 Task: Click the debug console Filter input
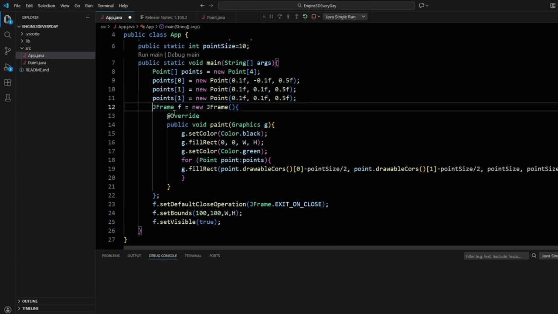[x=496, y=256]
